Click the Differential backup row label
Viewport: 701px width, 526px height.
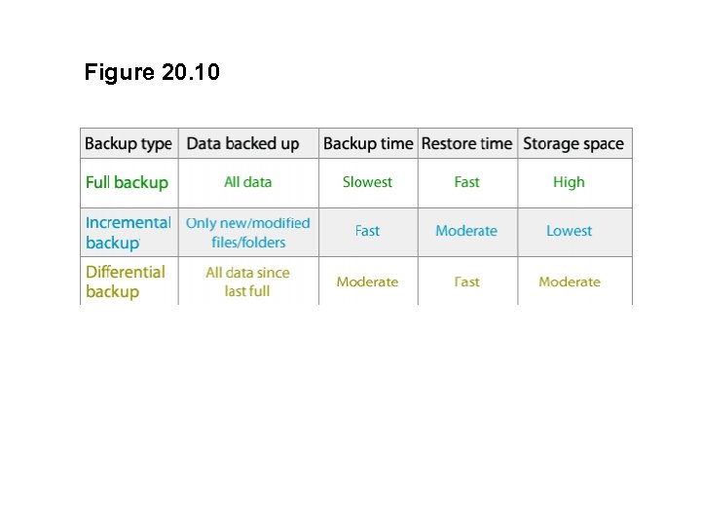126,282
